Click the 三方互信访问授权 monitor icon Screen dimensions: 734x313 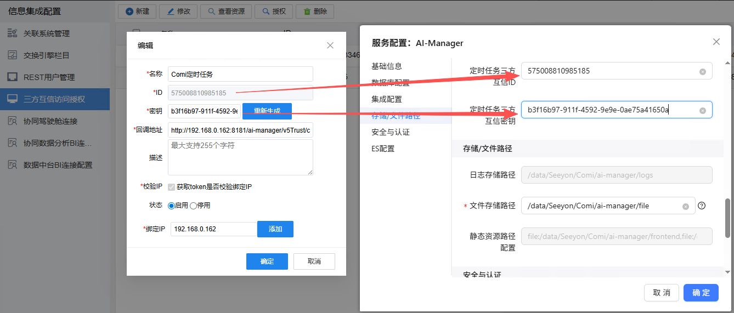12,99
